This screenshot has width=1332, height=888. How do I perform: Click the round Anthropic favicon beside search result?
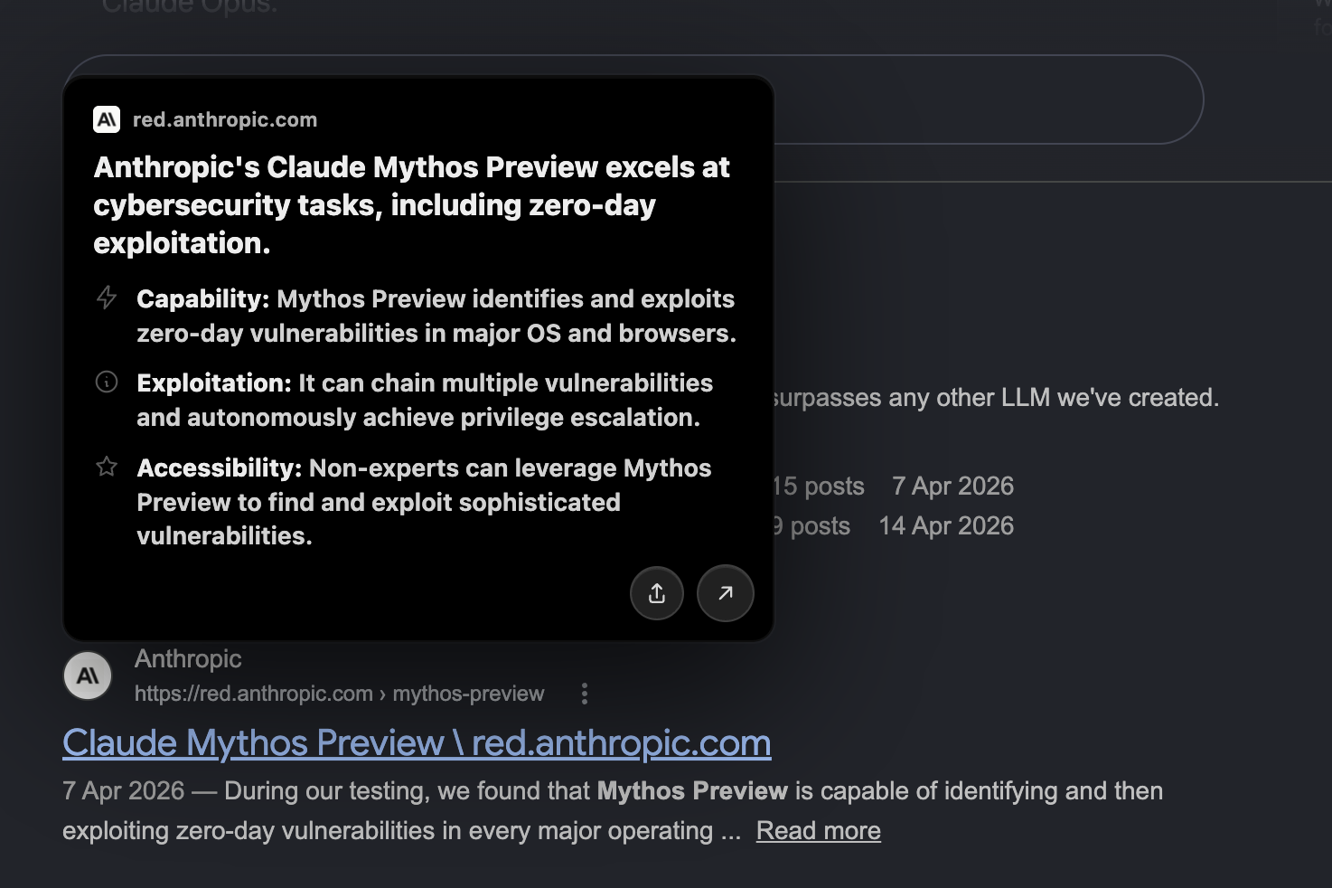pos(88,675)
